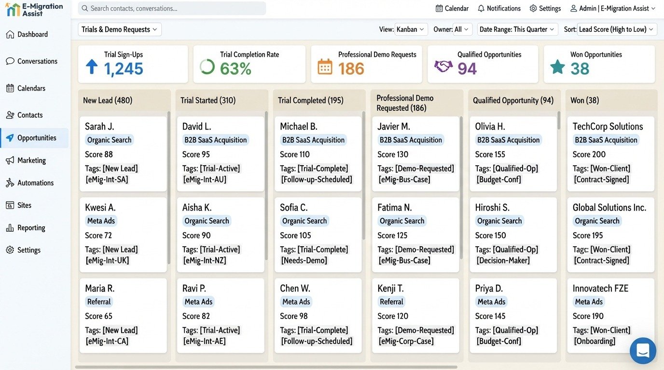Open the Sarah J. lead card

tap(123, 154)
